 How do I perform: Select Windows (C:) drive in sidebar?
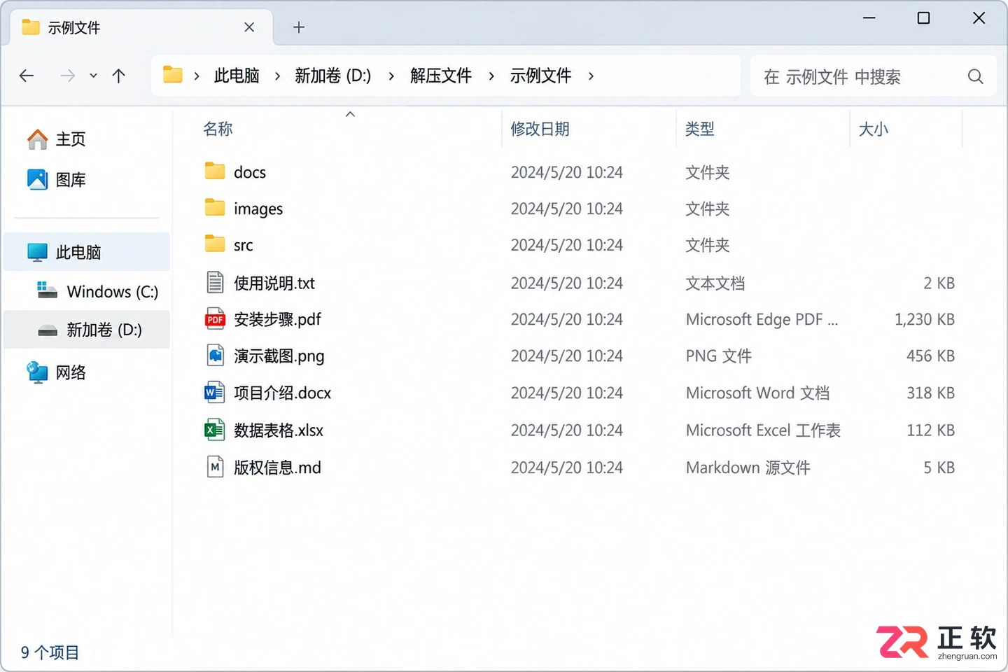(87, 291)
